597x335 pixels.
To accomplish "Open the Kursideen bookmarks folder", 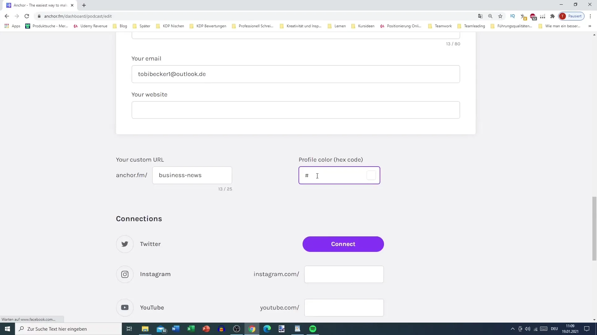I will (363, 26).
